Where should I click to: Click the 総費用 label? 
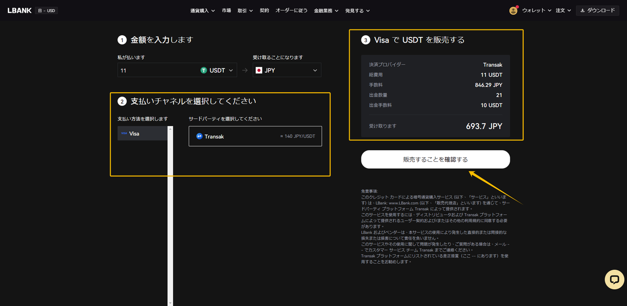click(376, 75)
